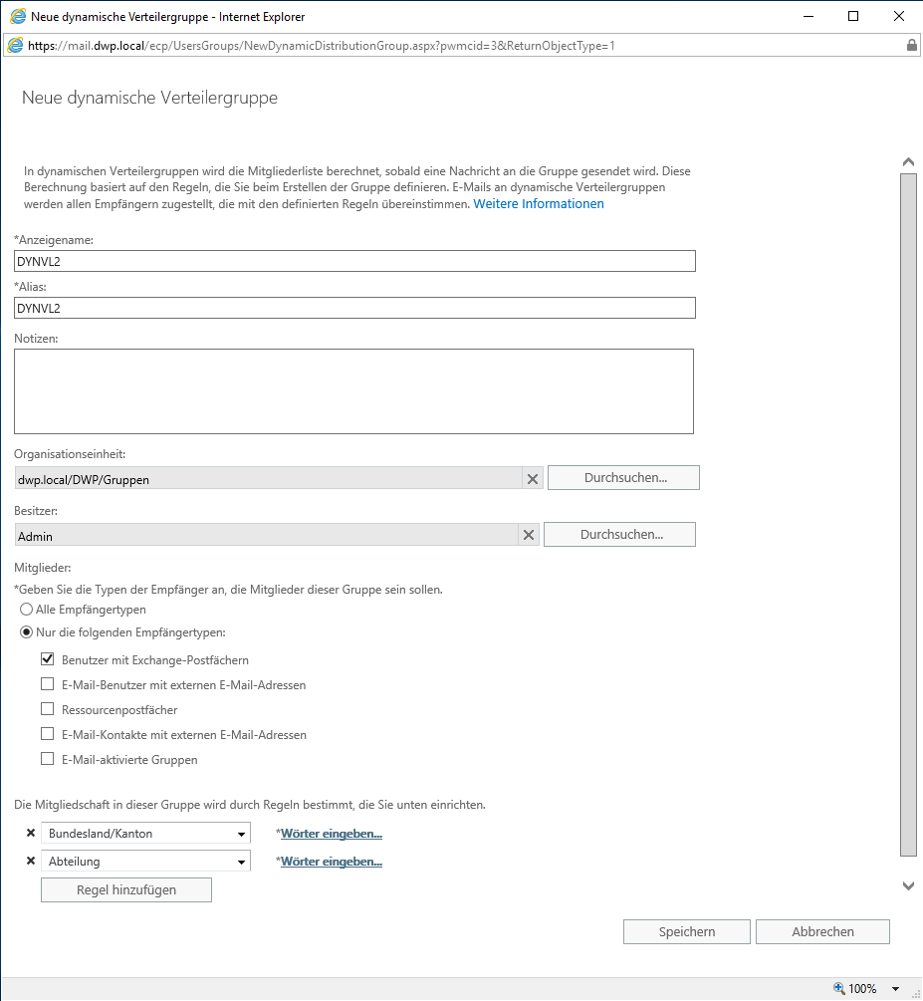Click into the Notizen text area
The width and height of the screenshot is (923, 1001).
coord(353,391)
